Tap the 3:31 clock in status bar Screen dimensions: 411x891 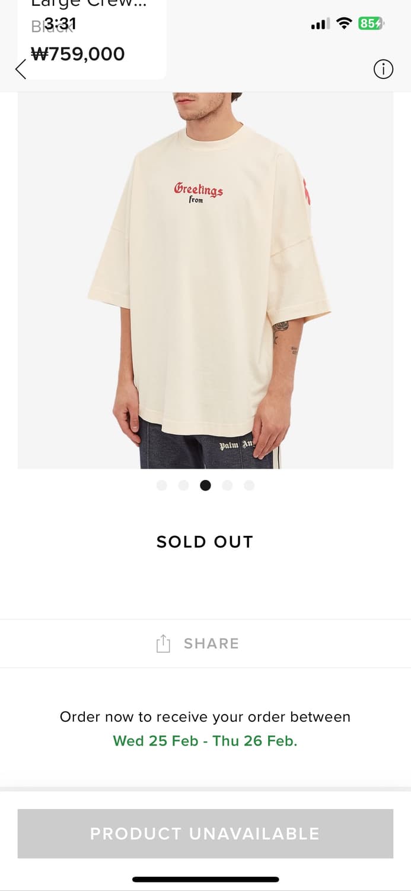(60, 24)
